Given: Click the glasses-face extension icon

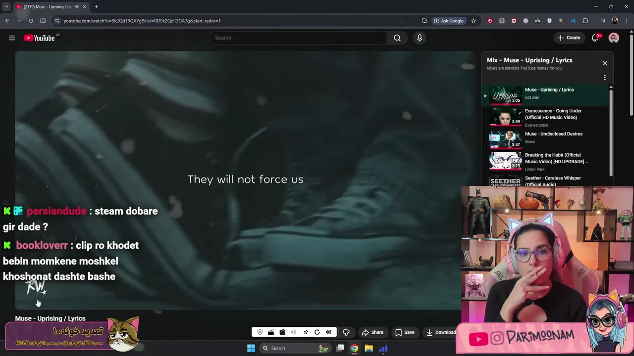Looking at the screenshot, I should pos(537,21).
